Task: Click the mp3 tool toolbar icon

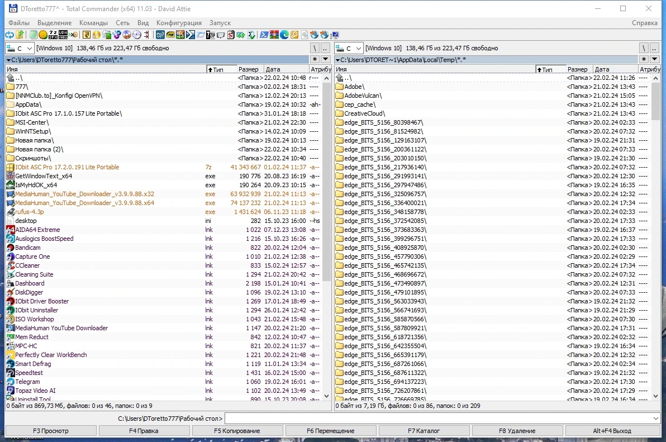Action: point(160,35)
